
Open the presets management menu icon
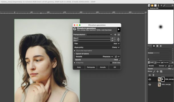[x=119, y=35]
